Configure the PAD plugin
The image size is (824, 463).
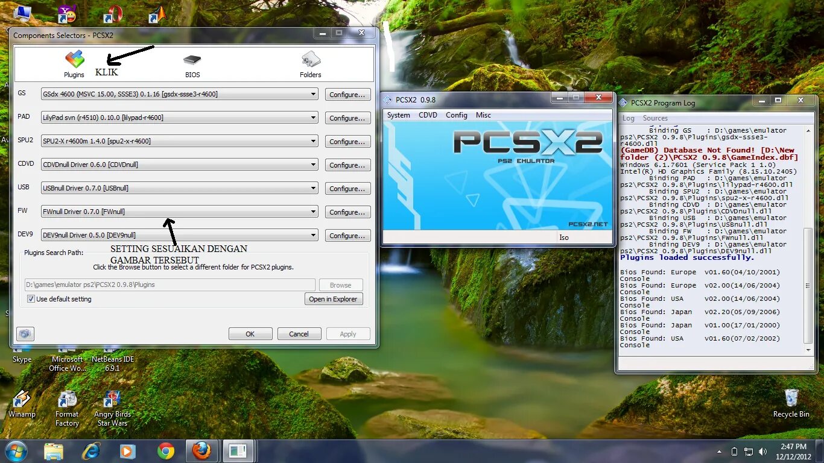coord(348,118)
